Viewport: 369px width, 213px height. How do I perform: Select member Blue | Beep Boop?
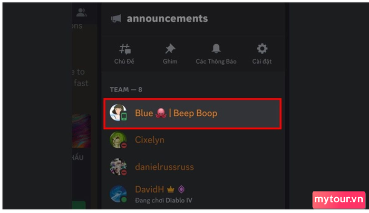[192, 114]
